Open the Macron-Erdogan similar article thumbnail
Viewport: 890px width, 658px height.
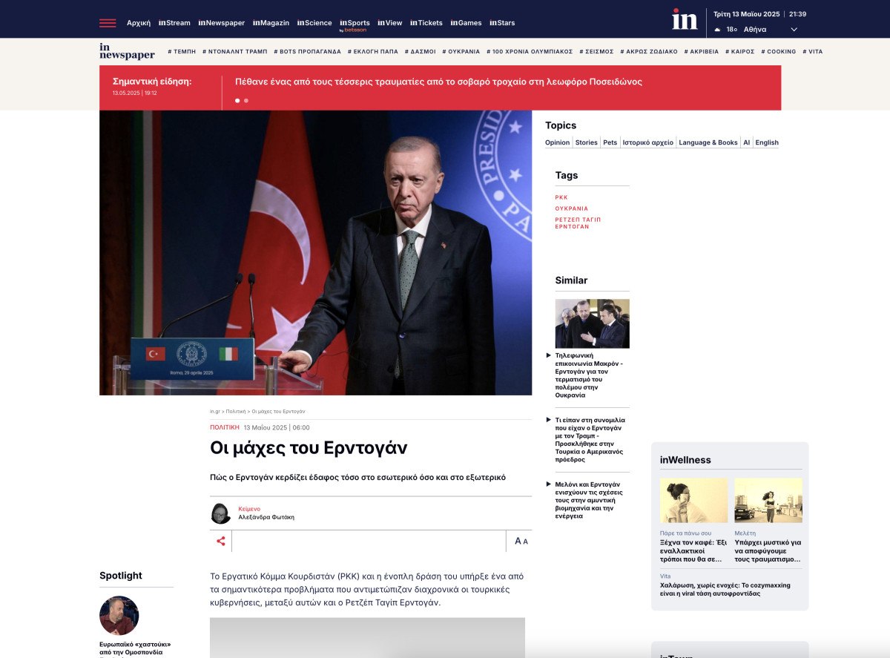pyautogui.click(x=592, y=323)
